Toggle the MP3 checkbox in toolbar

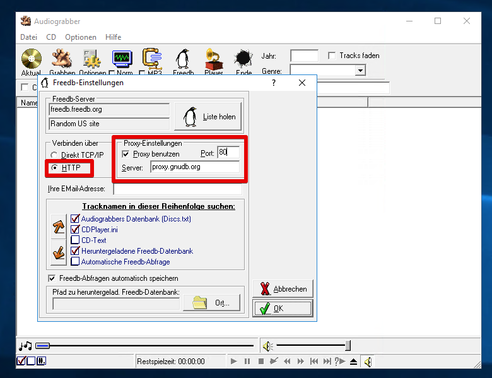[142, 73]
